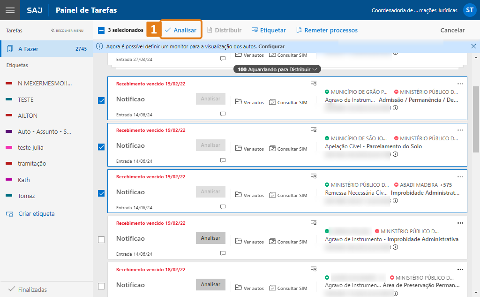480x297 pixels.
Task: Click Etiquetar in the toolbar
Action: [269, 30]
